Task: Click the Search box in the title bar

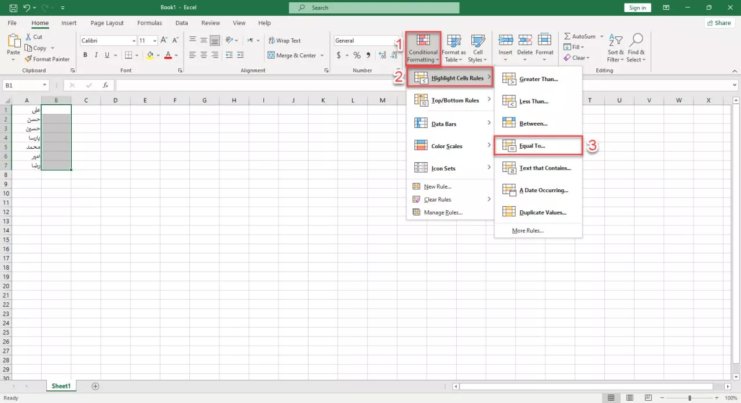Action: [x=374, y=8]
